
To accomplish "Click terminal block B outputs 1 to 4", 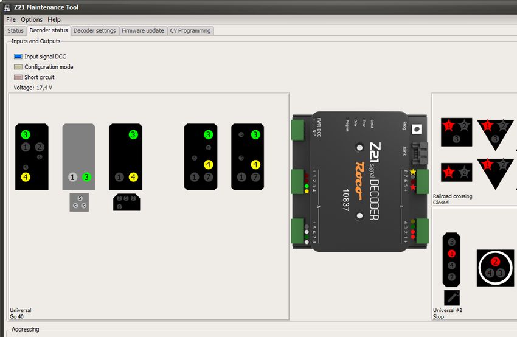I will pos(422,231).
